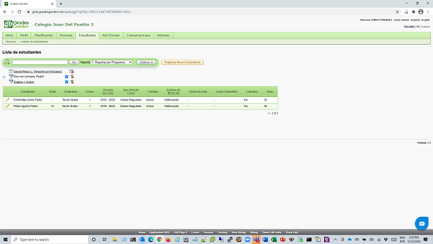Open the blue chat widget
This screenshot has width=433, height=244.
[x=421, y=223]
